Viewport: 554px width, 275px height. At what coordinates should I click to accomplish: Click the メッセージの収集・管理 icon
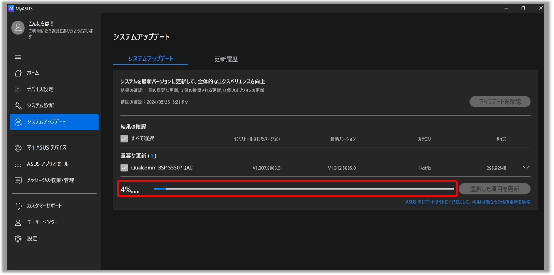[x=18, y=181]
